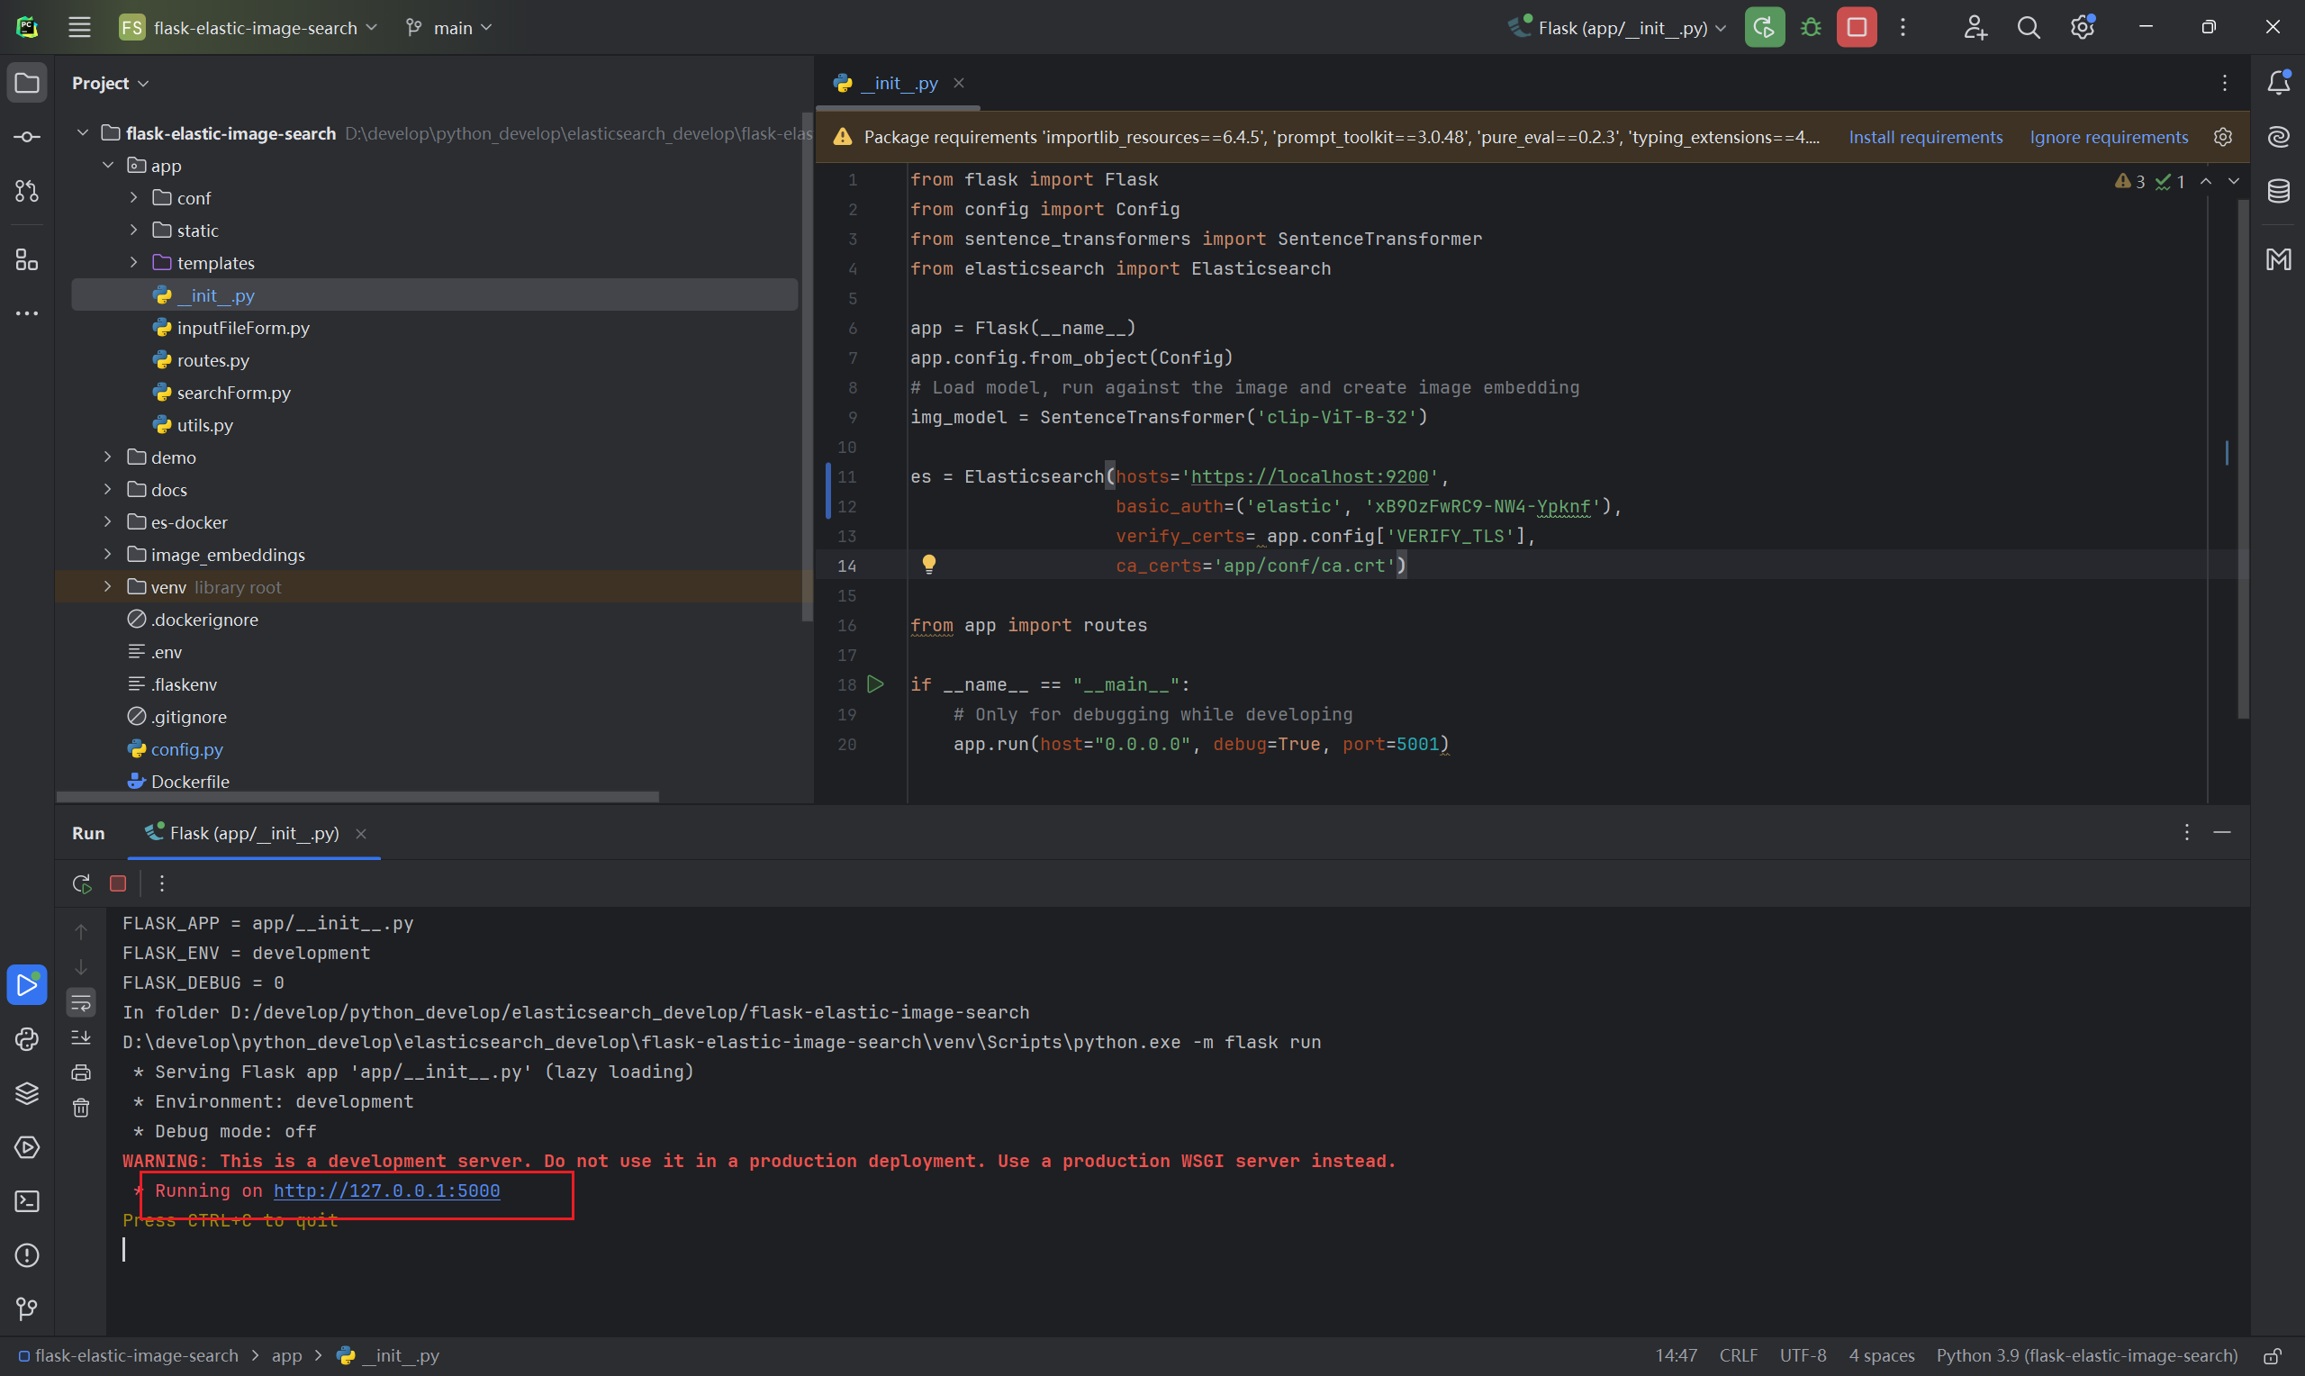This screenshot has height=1376, width=2305.
Task: Open the Database tool window
Action: [2279, 192]
